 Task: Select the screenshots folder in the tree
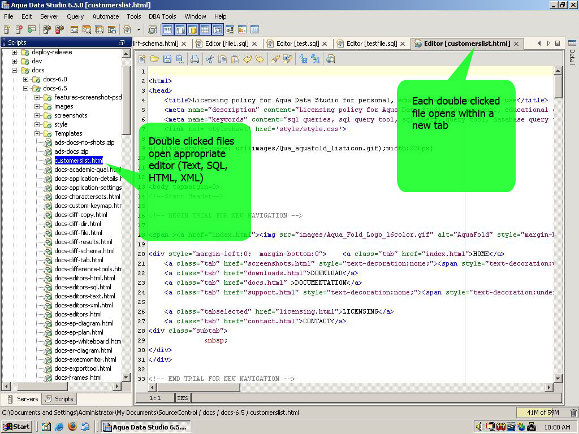(71, 115)
